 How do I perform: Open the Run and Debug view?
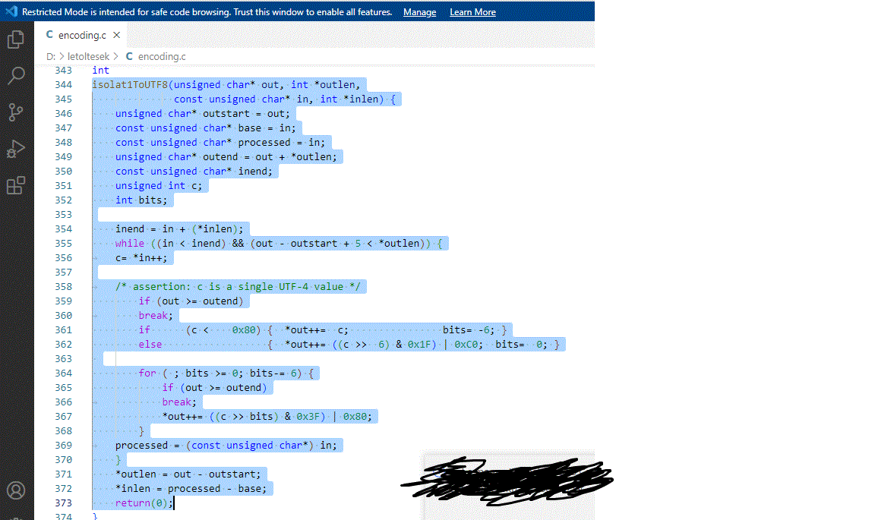(16, 149)
